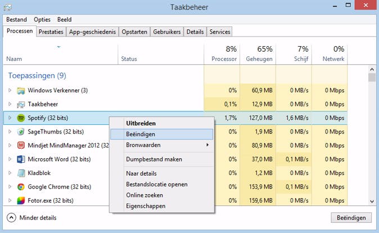This screenshot has height=233, width=379.
Task: Click the 37,0 MB memory value
Action: click(262, 159)
